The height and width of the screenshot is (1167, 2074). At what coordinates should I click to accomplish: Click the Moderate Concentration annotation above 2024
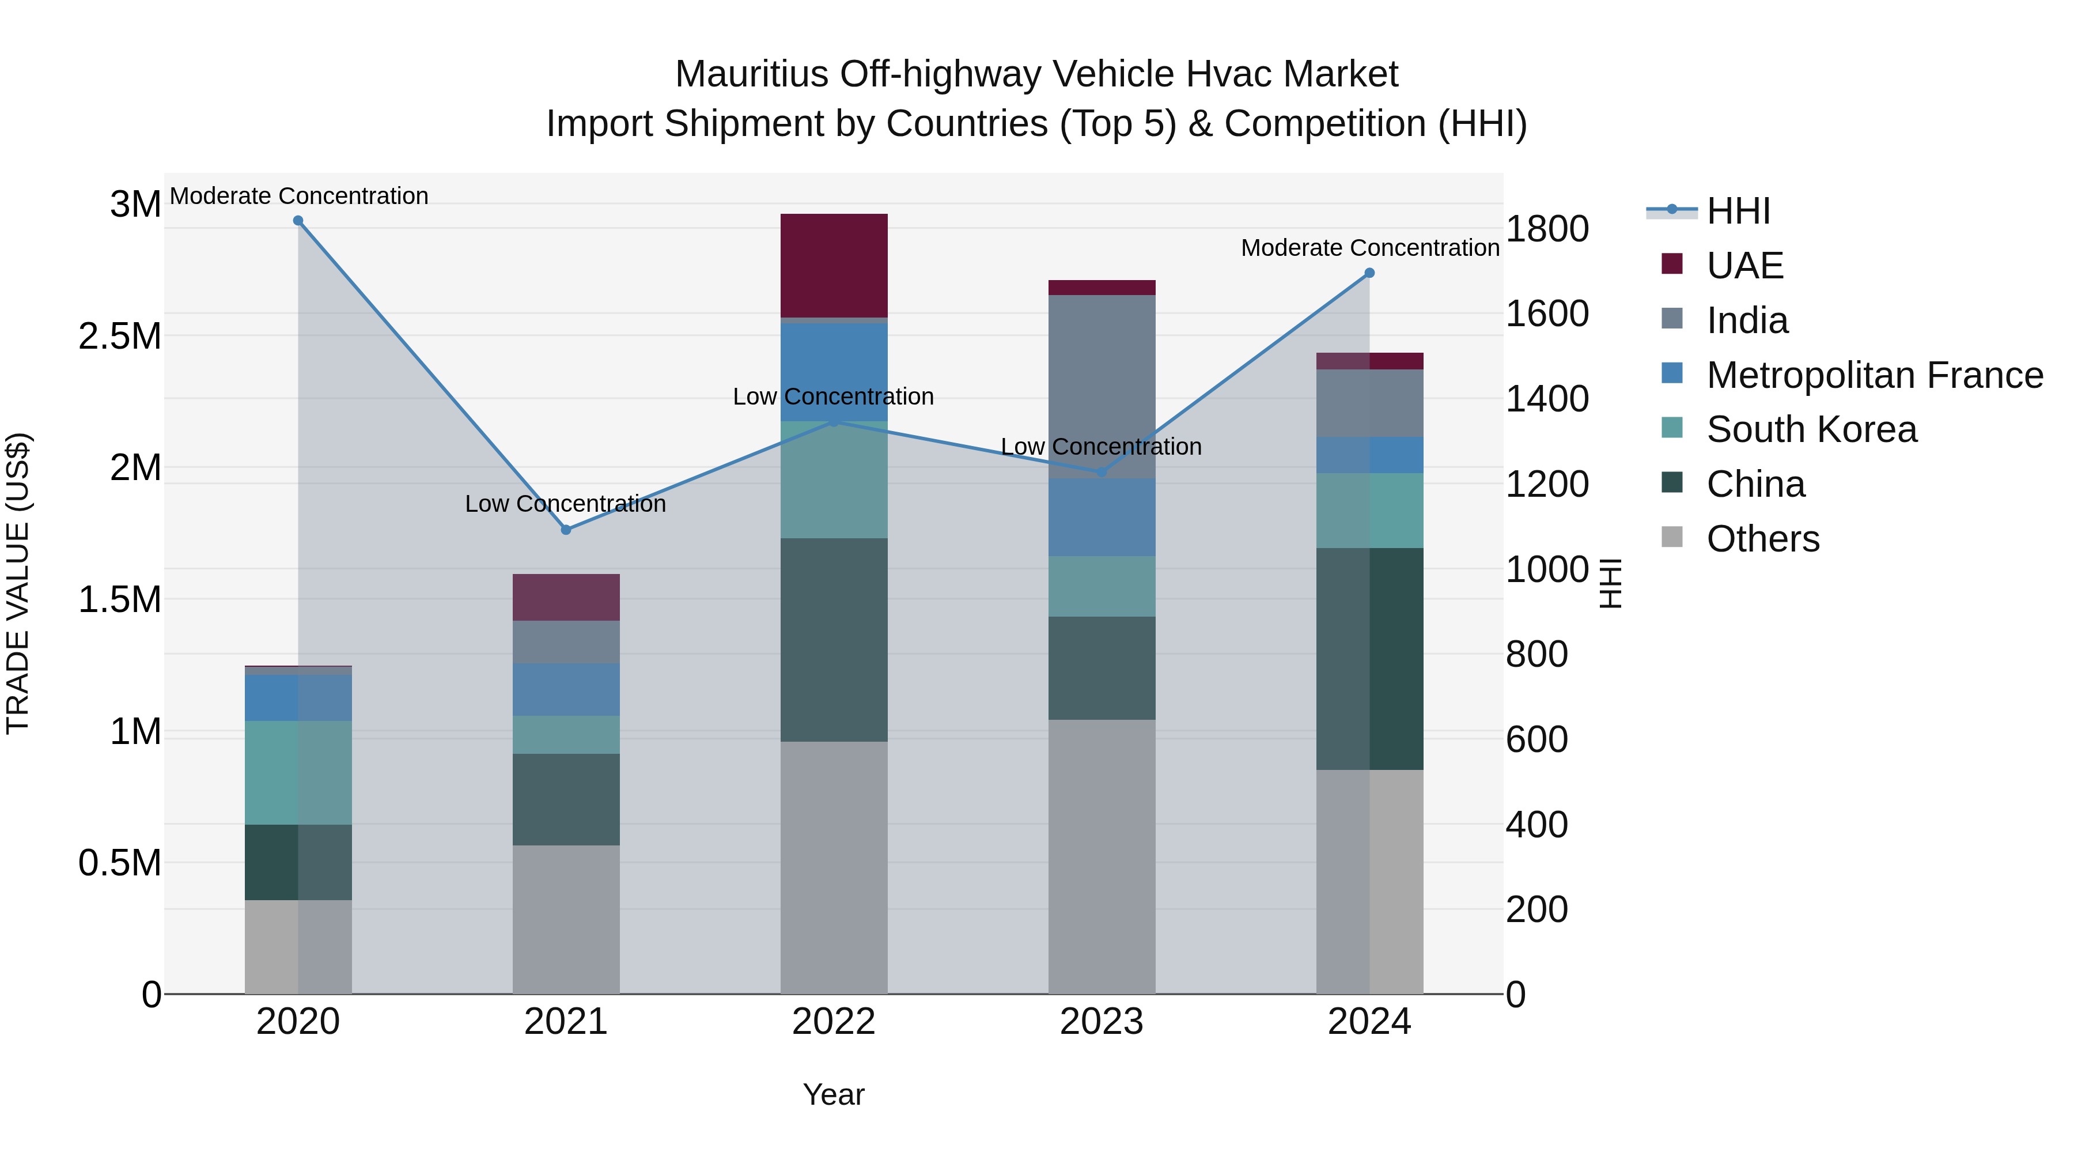click(1371, 248)
